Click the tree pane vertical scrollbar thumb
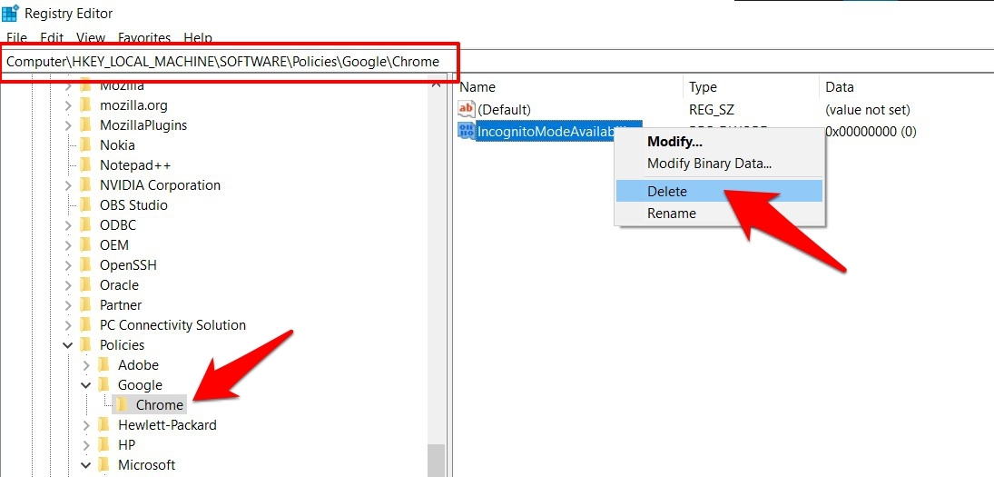 [436, 461]
